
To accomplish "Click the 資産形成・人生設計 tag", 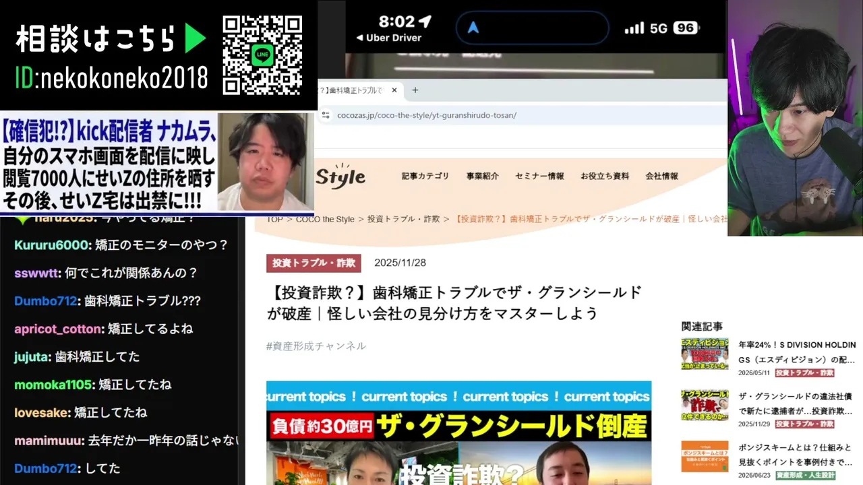I will [806, 475].
